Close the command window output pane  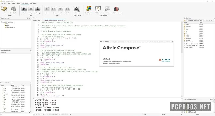pos(33,99)
